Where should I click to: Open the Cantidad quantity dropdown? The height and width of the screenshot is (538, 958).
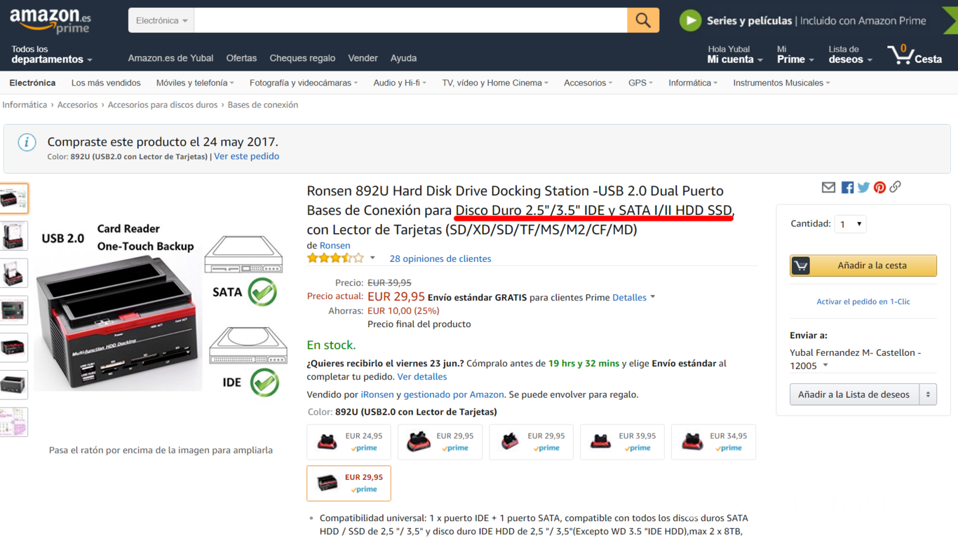coord(850,223)
